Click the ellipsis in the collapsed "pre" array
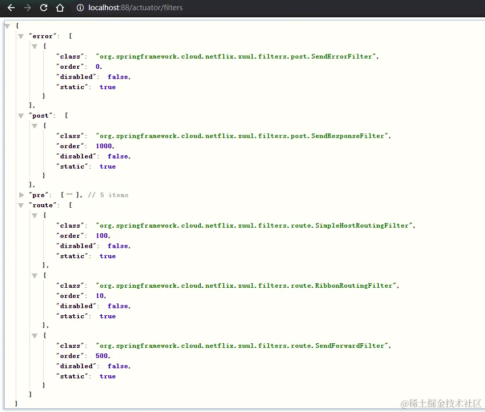 coord(70,195)
